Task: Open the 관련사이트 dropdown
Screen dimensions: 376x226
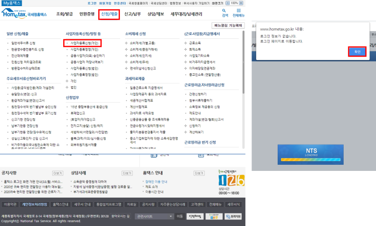Action: (x=154, y=216)
